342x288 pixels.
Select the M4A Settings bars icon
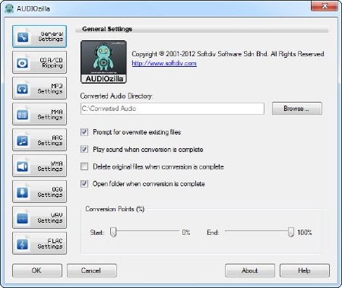(x=23, y=115)
